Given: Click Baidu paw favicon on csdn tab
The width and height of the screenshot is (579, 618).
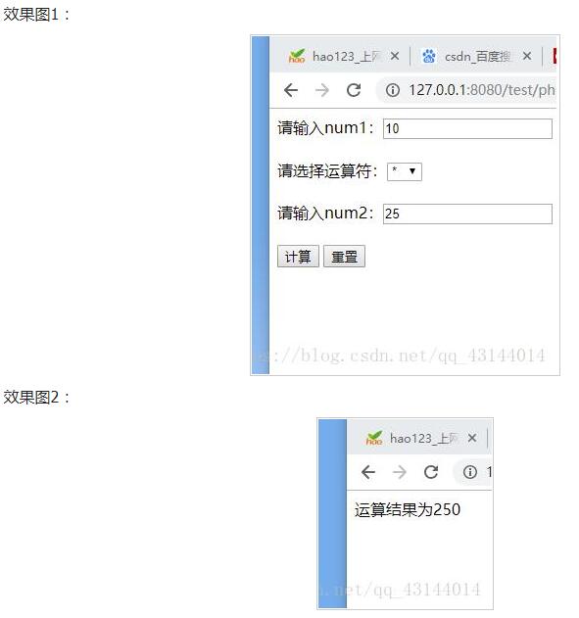Looking at the screenshot, I should (429, 56).
